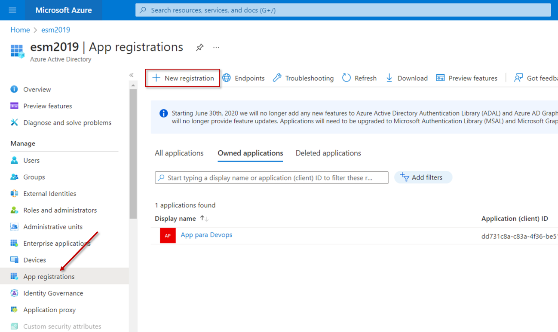Select the Owned applications tab
This screenshot has width=558, height=332.
coord(250,153)
